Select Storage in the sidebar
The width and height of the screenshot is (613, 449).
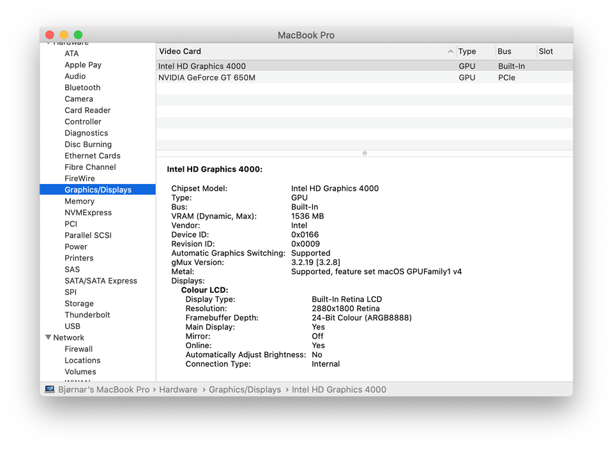pyautogui.click(x=79, y=303)
